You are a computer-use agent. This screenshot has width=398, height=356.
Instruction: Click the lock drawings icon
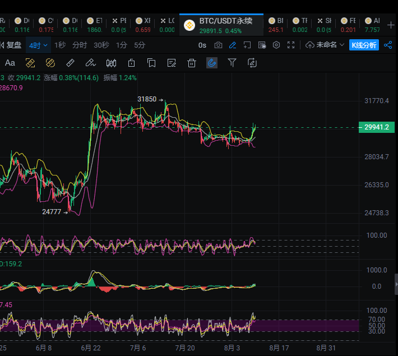click(x=131, y=63)
